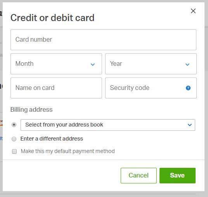This screenshot has height=197, width=208.
Task: Open the Month expiration dropdown
Action: [56, 64]
